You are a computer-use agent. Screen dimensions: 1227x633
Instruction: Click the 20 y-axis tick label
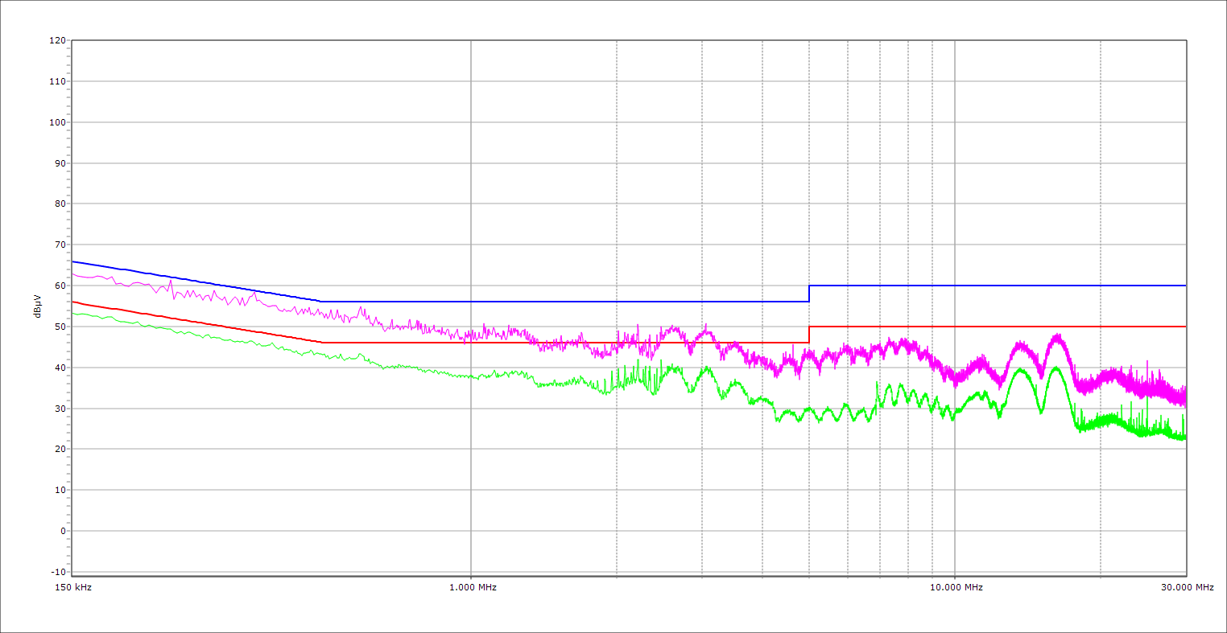[x=60, y=449]
